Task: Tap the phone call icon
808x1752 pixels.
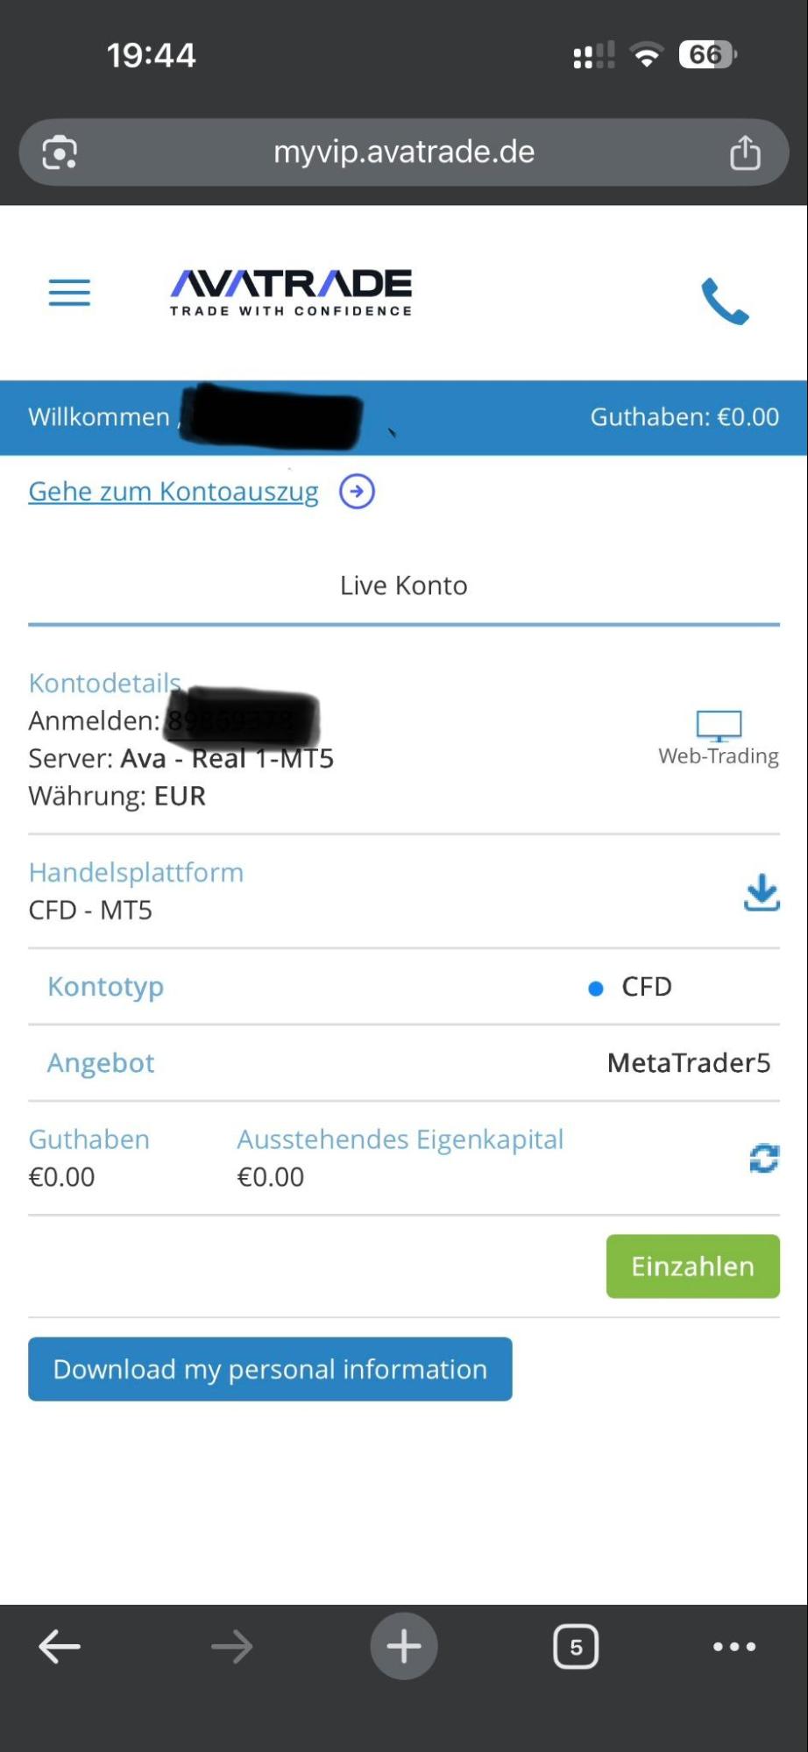Action: coord(725,301)
